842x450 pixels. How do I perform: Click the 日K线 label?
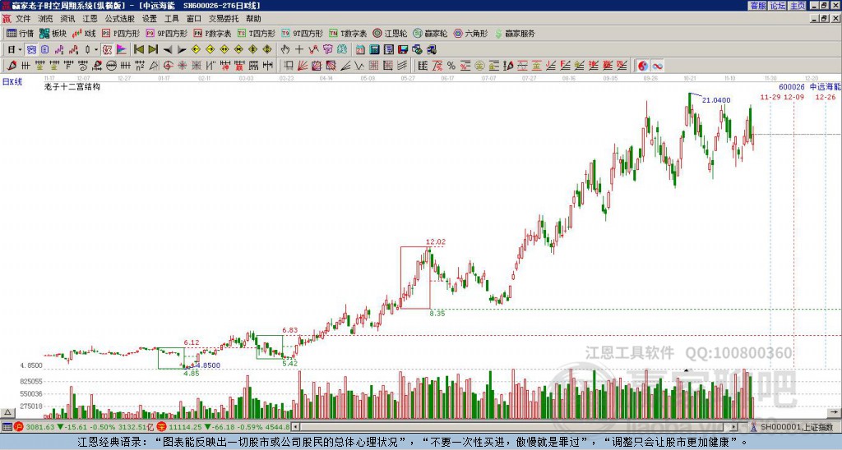(12, 82)
